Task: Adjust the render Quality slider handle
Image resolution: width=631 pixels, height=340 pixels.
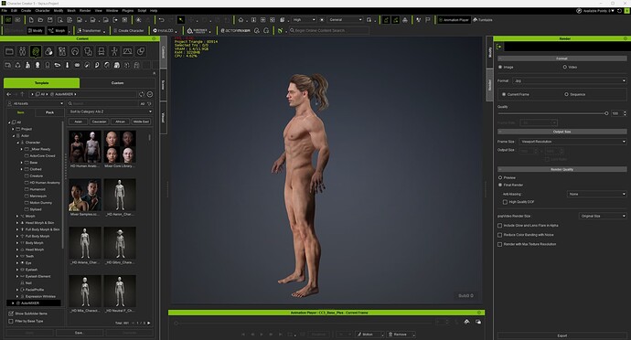Action: [x=606, y=113]
